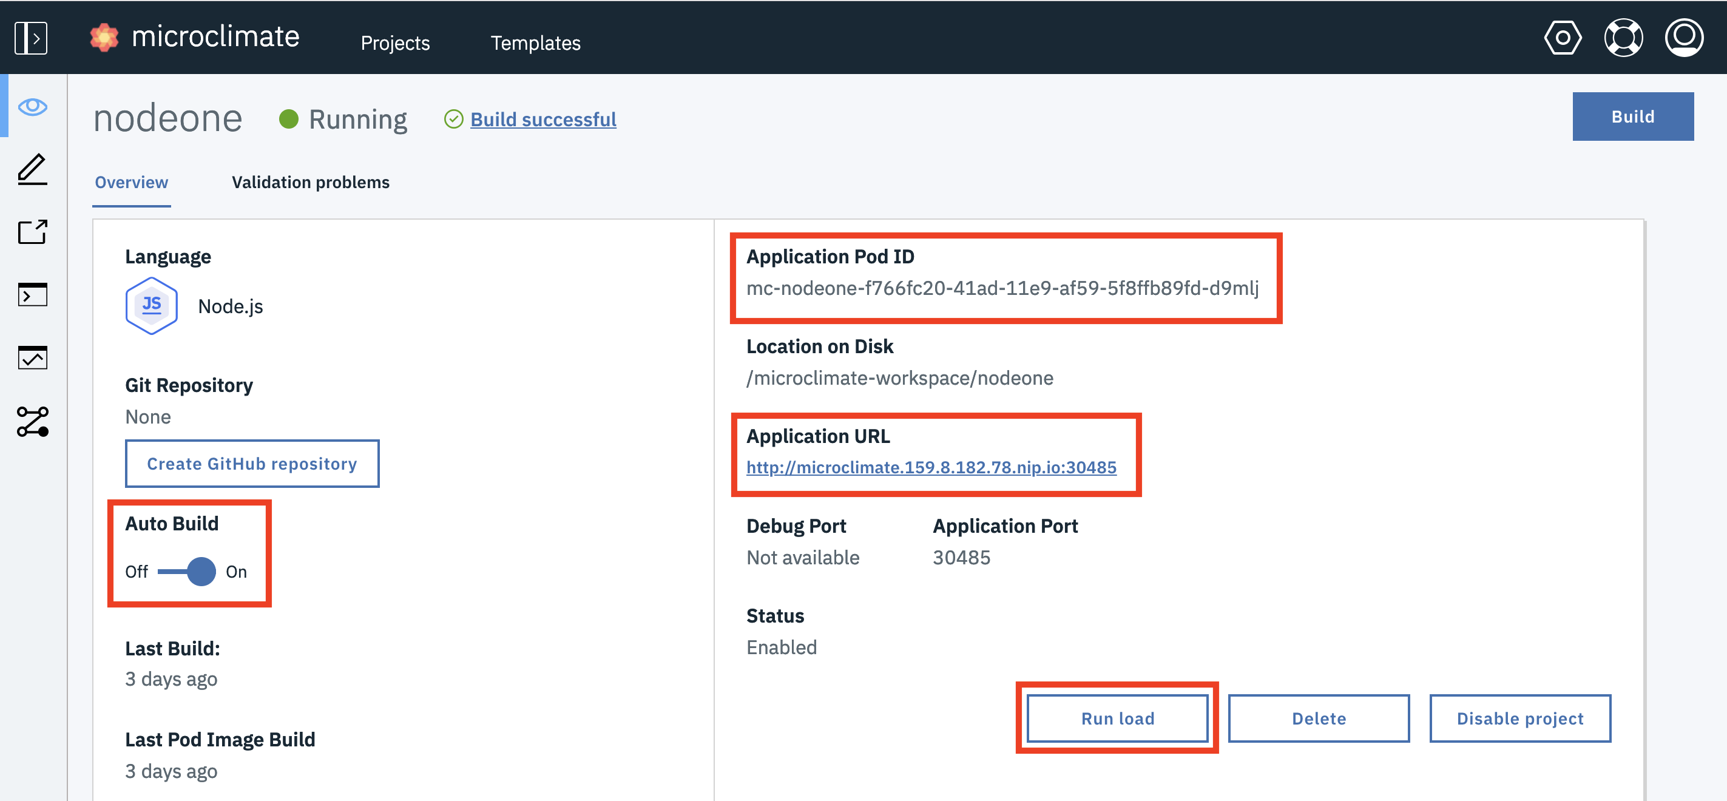Image resolution: width=1727 pixels, height=801 pixels.
Task: Open the eye Overview sidebar icon
Action: 32,107
